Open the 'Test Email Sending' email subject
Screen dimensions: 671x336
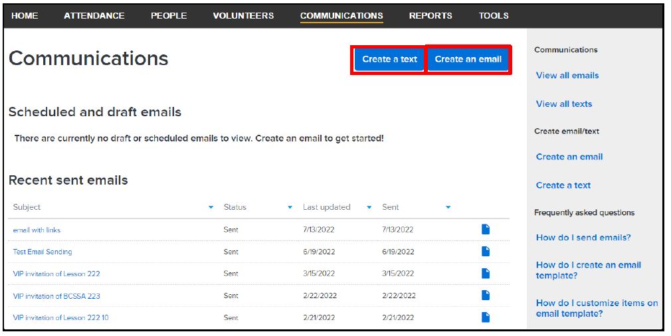click(x=43, y=252)
